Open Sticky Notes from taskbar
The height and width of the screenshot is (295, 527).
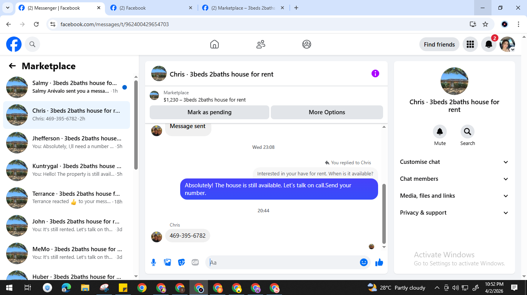(x=123, y=288)
